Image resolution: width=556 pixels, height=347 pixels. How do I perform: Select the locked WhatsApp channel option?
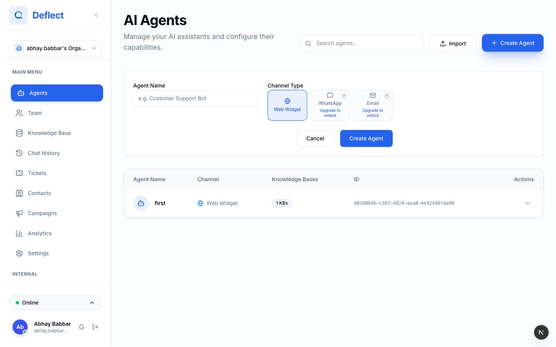(x=330, y=105)
